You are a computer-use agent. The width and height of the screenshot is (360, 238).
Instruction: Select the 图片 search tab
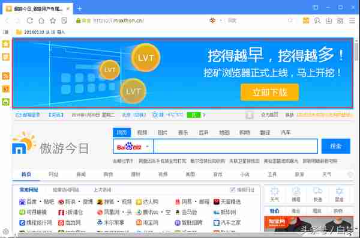(163, 132)
